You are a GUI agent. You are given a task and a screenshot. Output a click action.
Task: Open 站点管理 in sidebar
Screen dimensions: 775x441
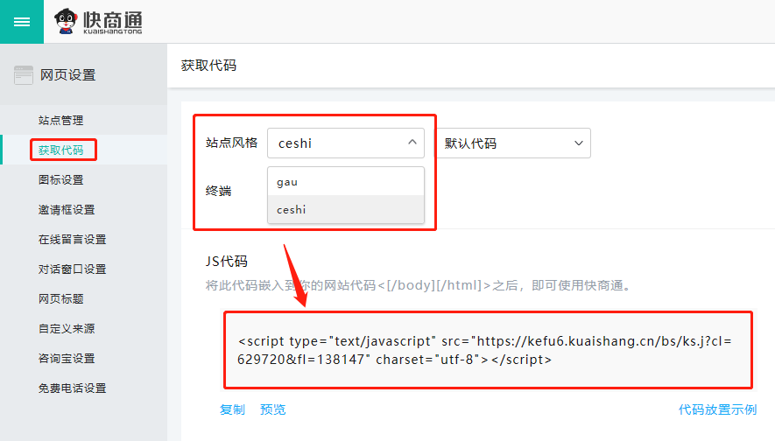(61, 120)
